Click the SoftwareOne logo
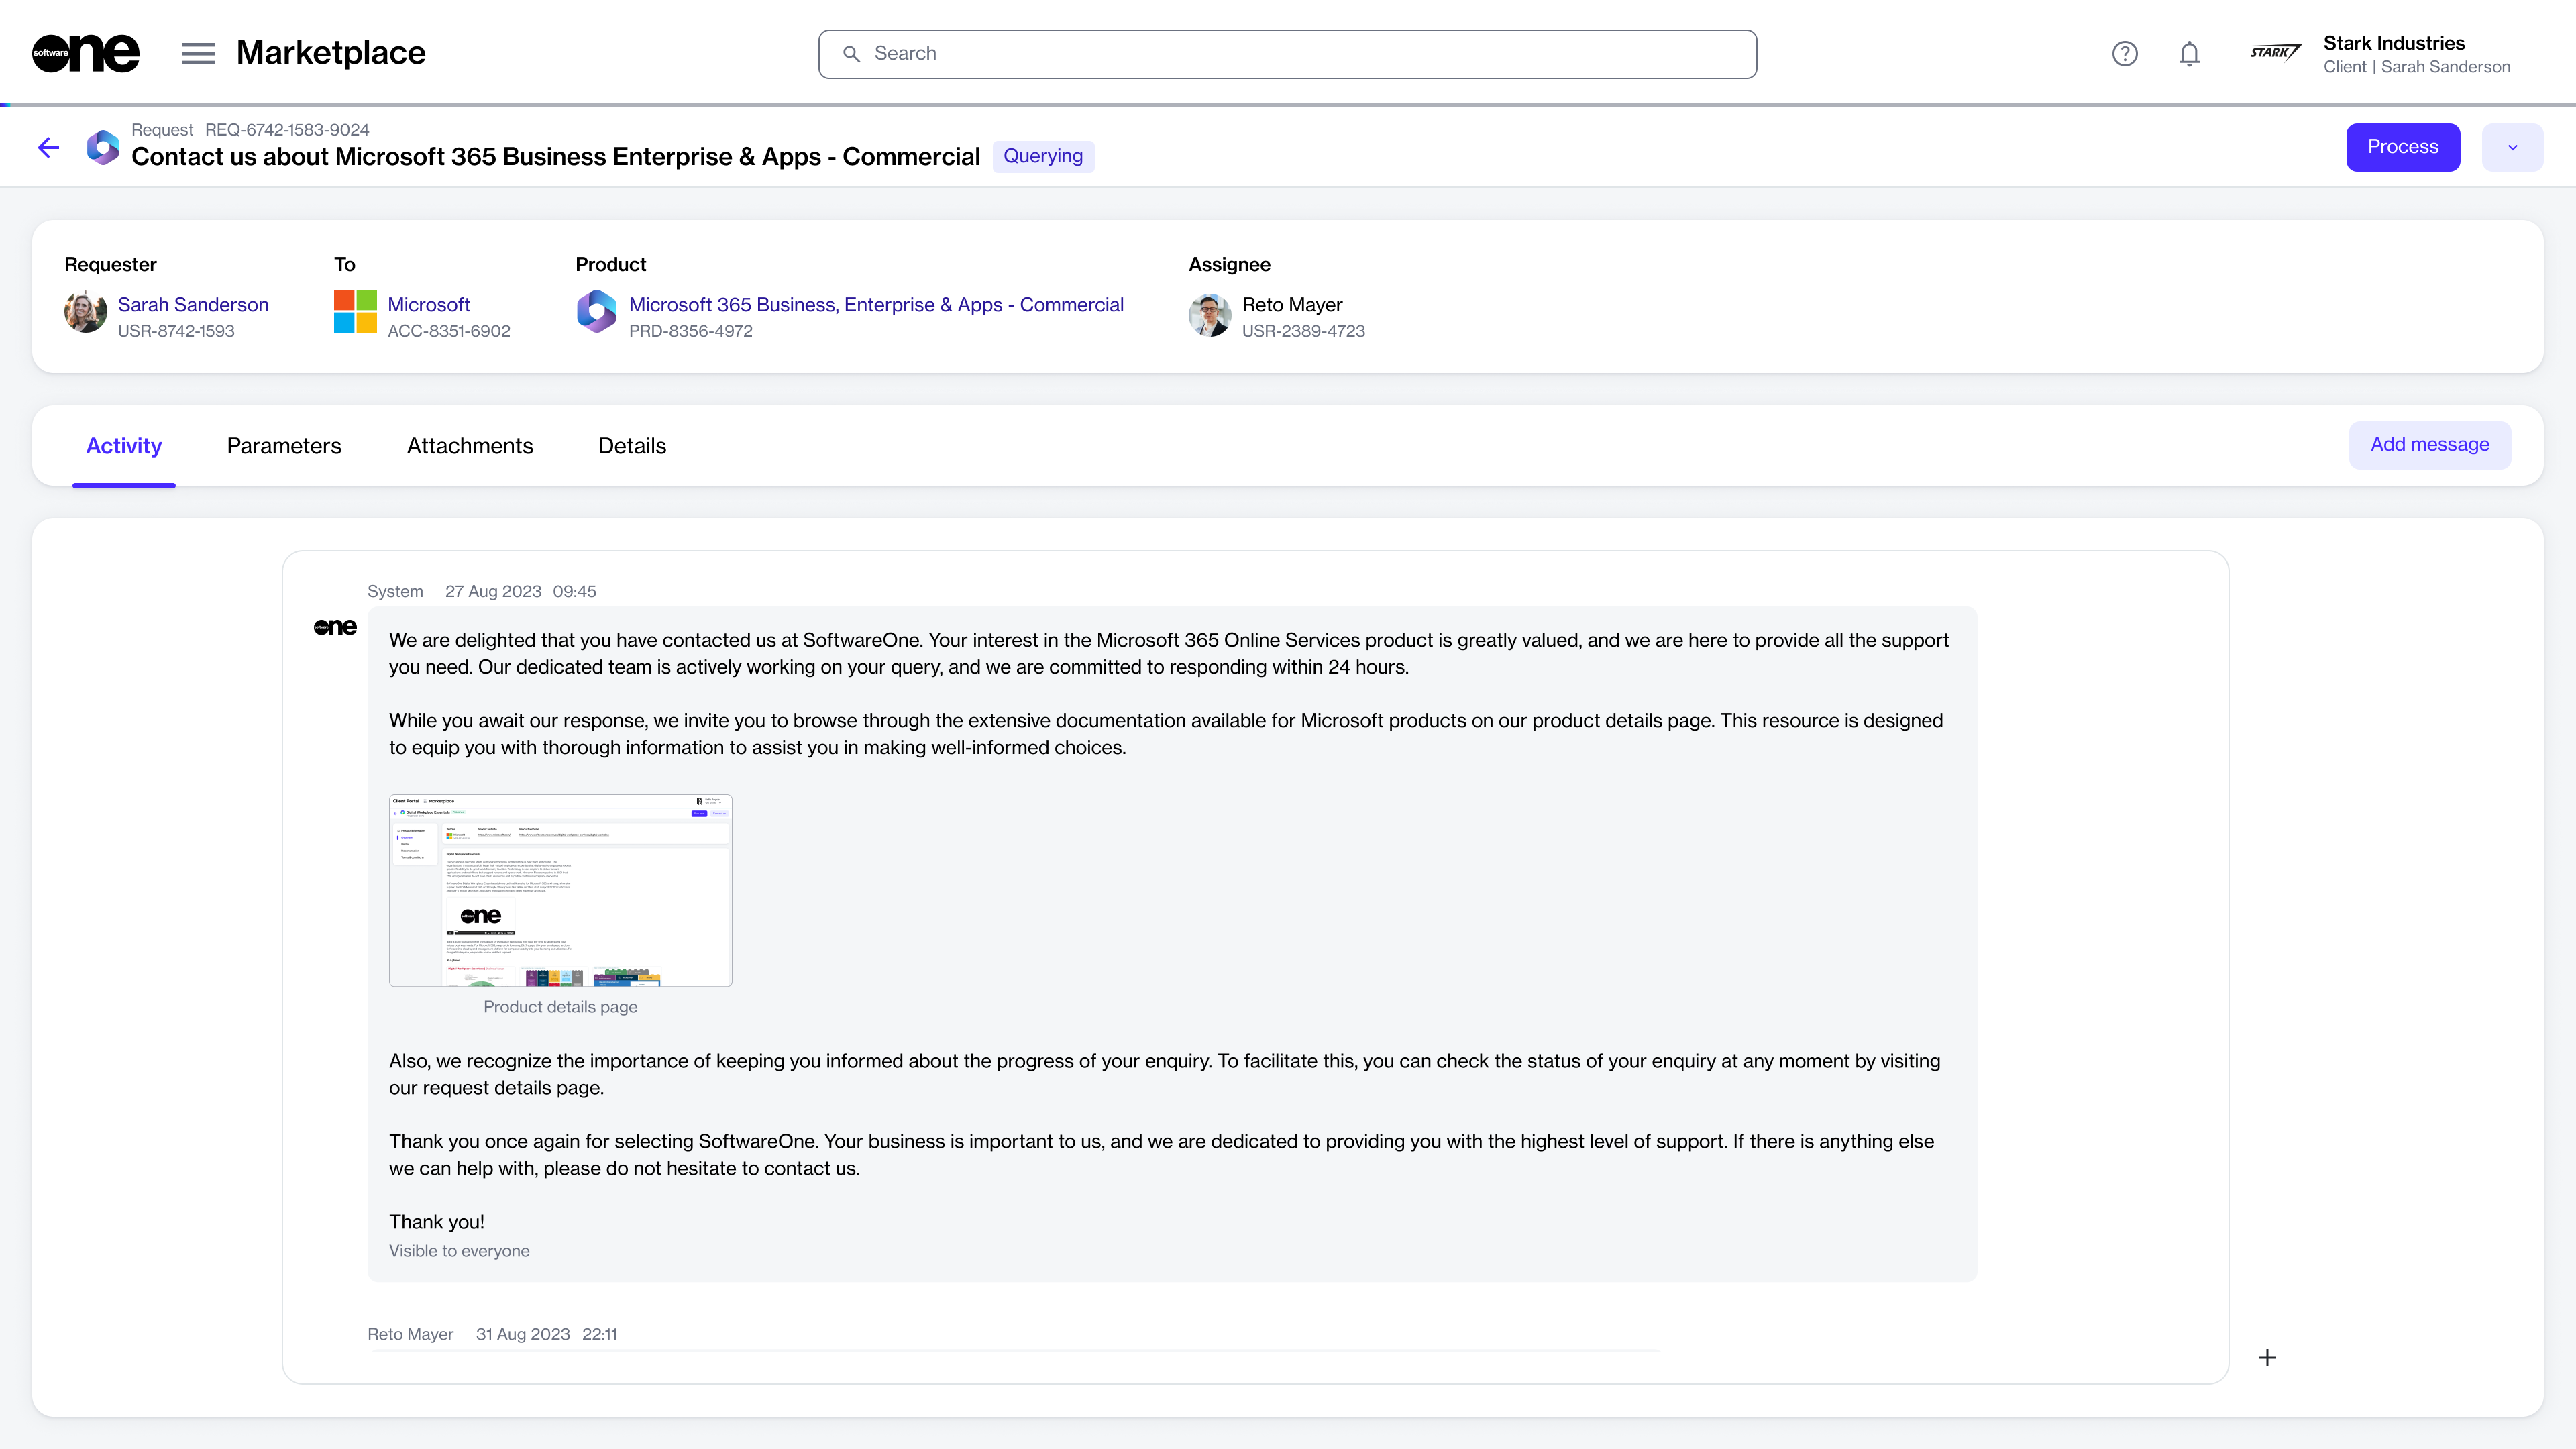This screenshot has width=2576, height=1449. point(85,53)
